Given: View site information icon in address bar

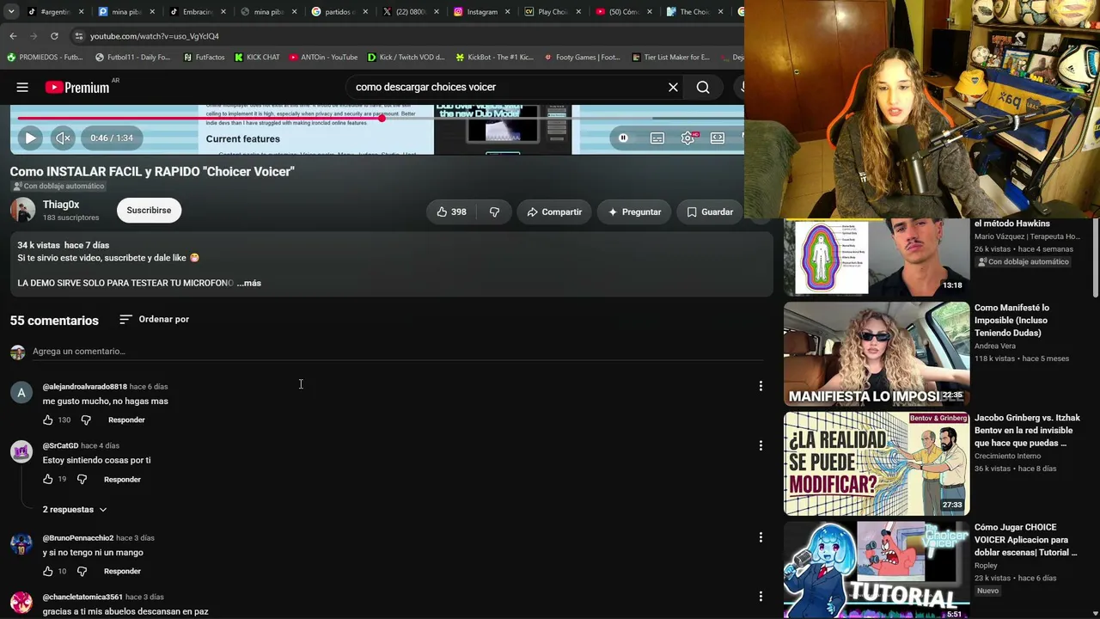Looking at the screenshot, I should (x=78, y=36).
